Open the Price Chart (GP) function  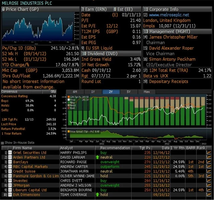[20, 9]
